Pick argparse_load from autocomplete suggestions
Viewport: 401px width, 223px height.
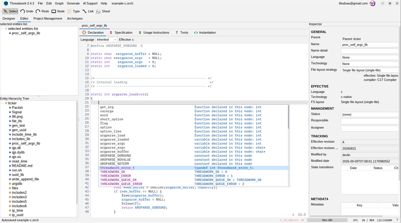(x=193, y=135)
